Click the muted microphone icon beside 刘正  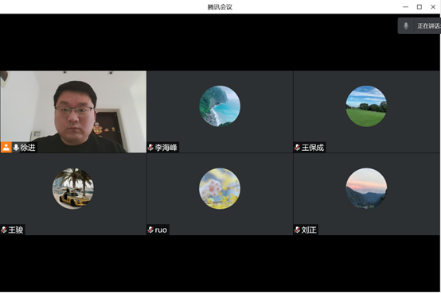297,229
